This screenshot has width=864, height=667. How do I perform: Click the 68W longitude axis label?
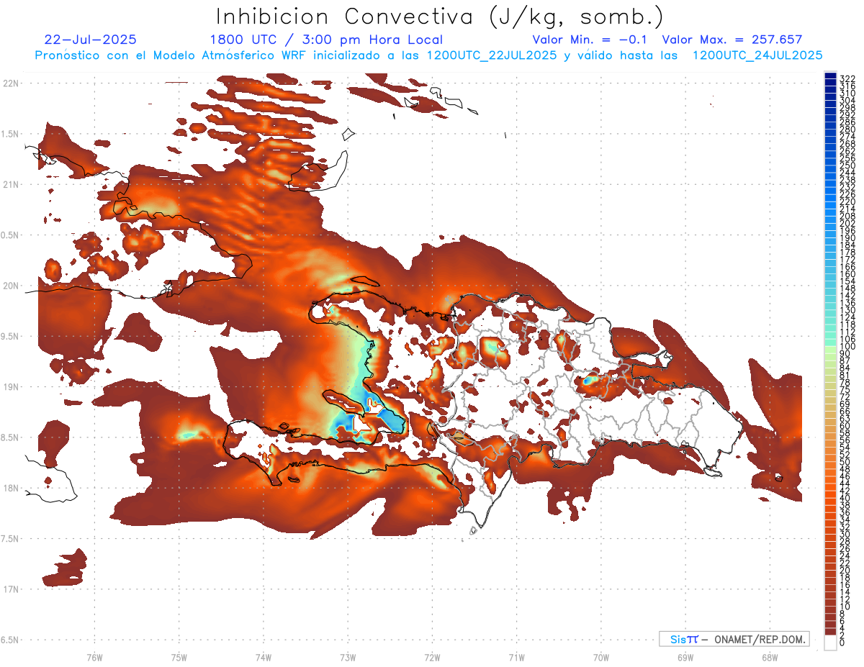[x=769, y=656]
